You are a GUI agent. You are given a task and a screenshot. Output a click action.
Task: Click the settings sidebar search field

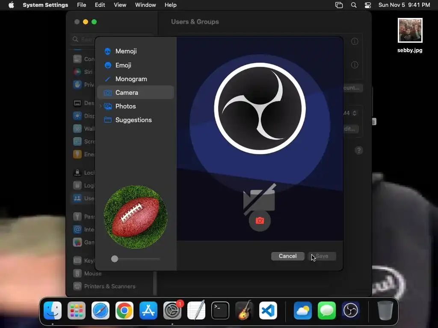tap(83, 39)
